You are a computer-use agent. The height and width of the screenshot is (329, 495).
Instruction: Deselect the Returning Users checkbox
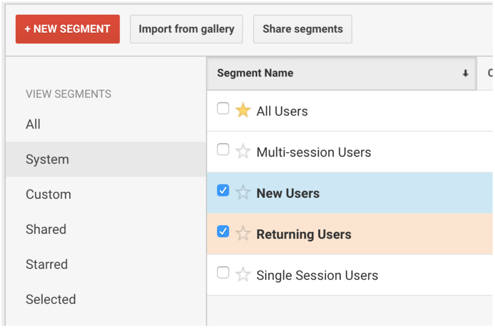pyautogui.click(x=223, y=232)
